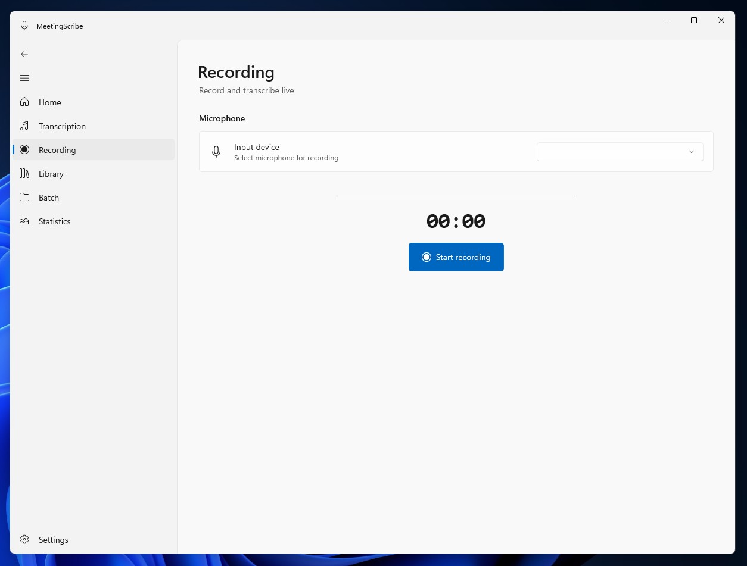Select the Batch folder icon
Screen dimensions: 747x566
click(x=24, y=197)
